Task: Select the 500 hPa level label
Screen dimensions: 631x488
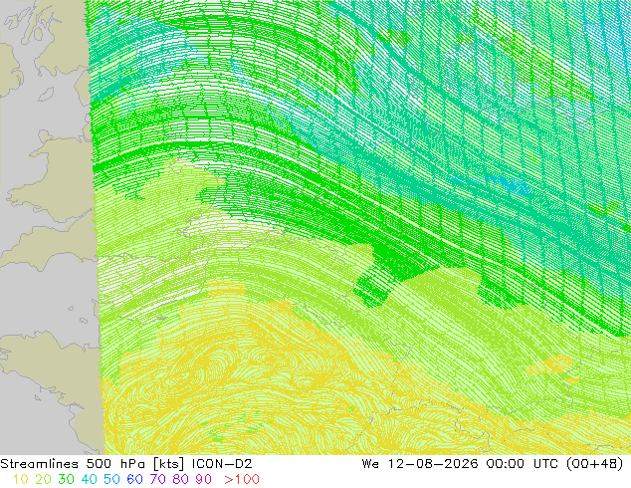Action: (x=116, y=464)
